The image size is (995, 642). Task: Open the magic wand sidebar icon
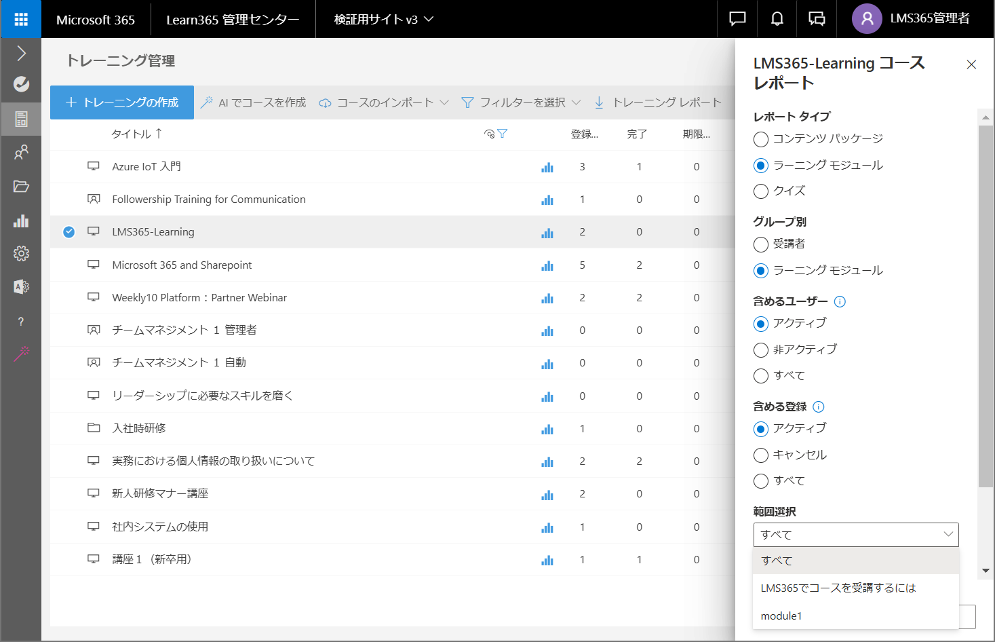point(21,354)
